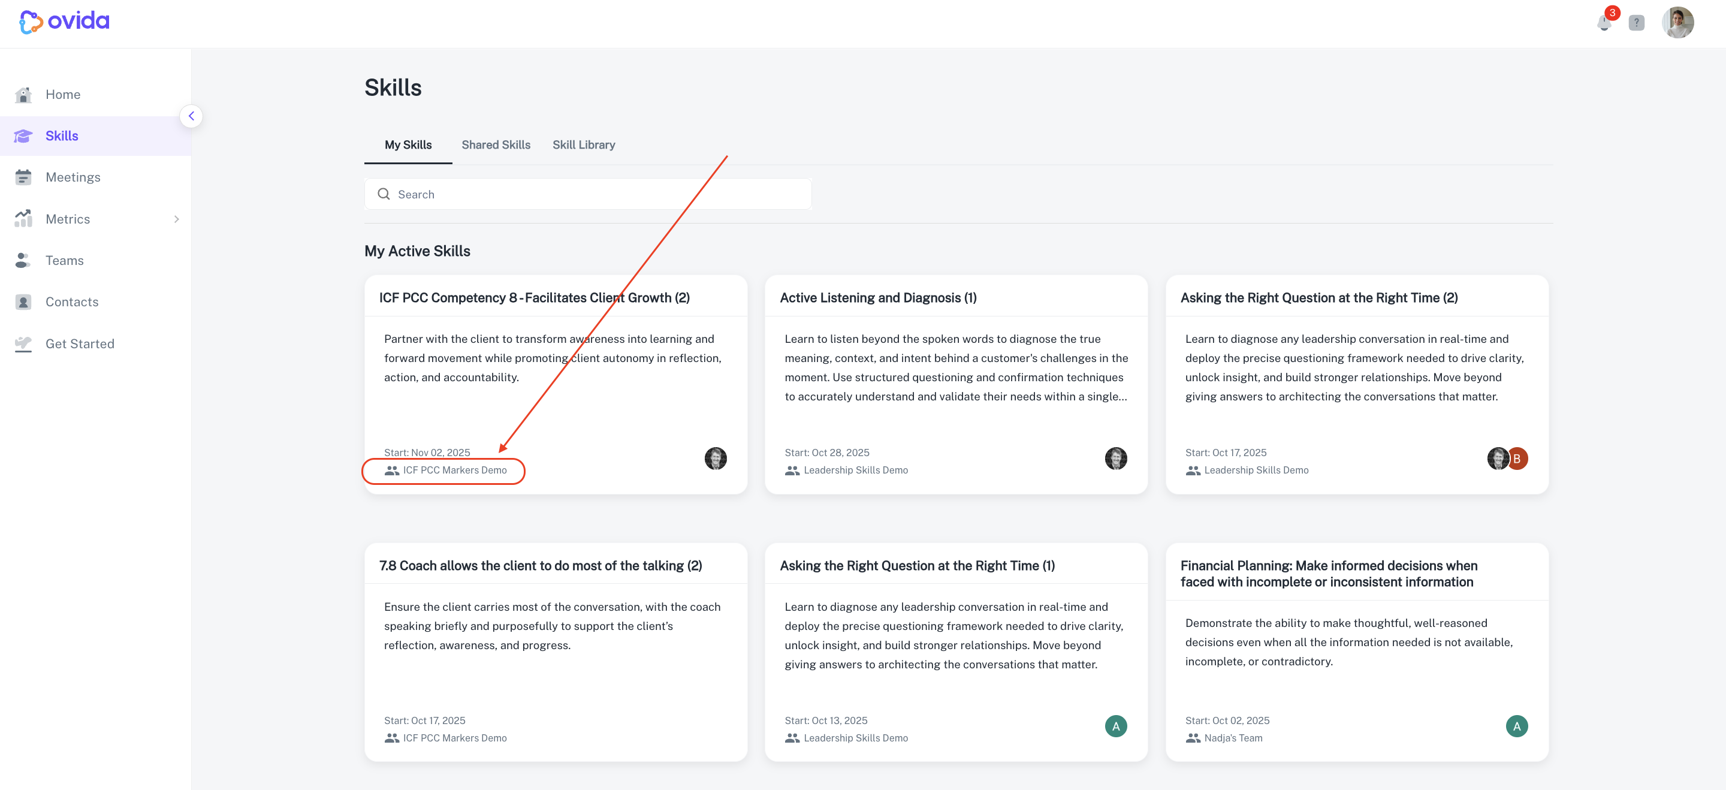The image size is (1726, 790).
Task: Click team icon on 7.8 Coach card
Action: coord(391,738)
